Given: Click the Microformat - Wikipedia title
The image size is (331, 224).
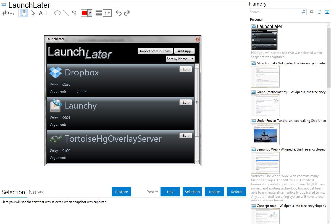Looking at the screenshot, I should [291, 63].
